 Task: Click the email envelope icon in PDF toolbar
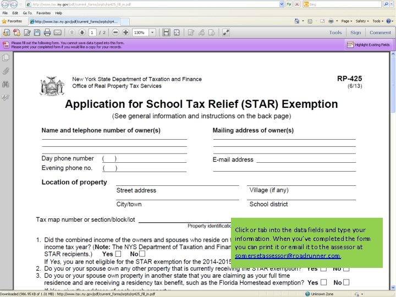58,32
